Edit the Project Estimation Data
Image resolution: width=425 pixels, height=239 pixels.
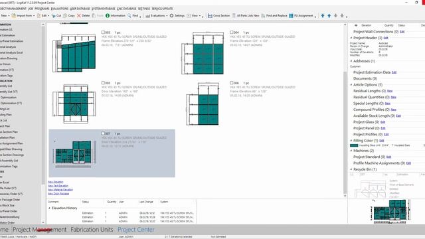point(394,72)
